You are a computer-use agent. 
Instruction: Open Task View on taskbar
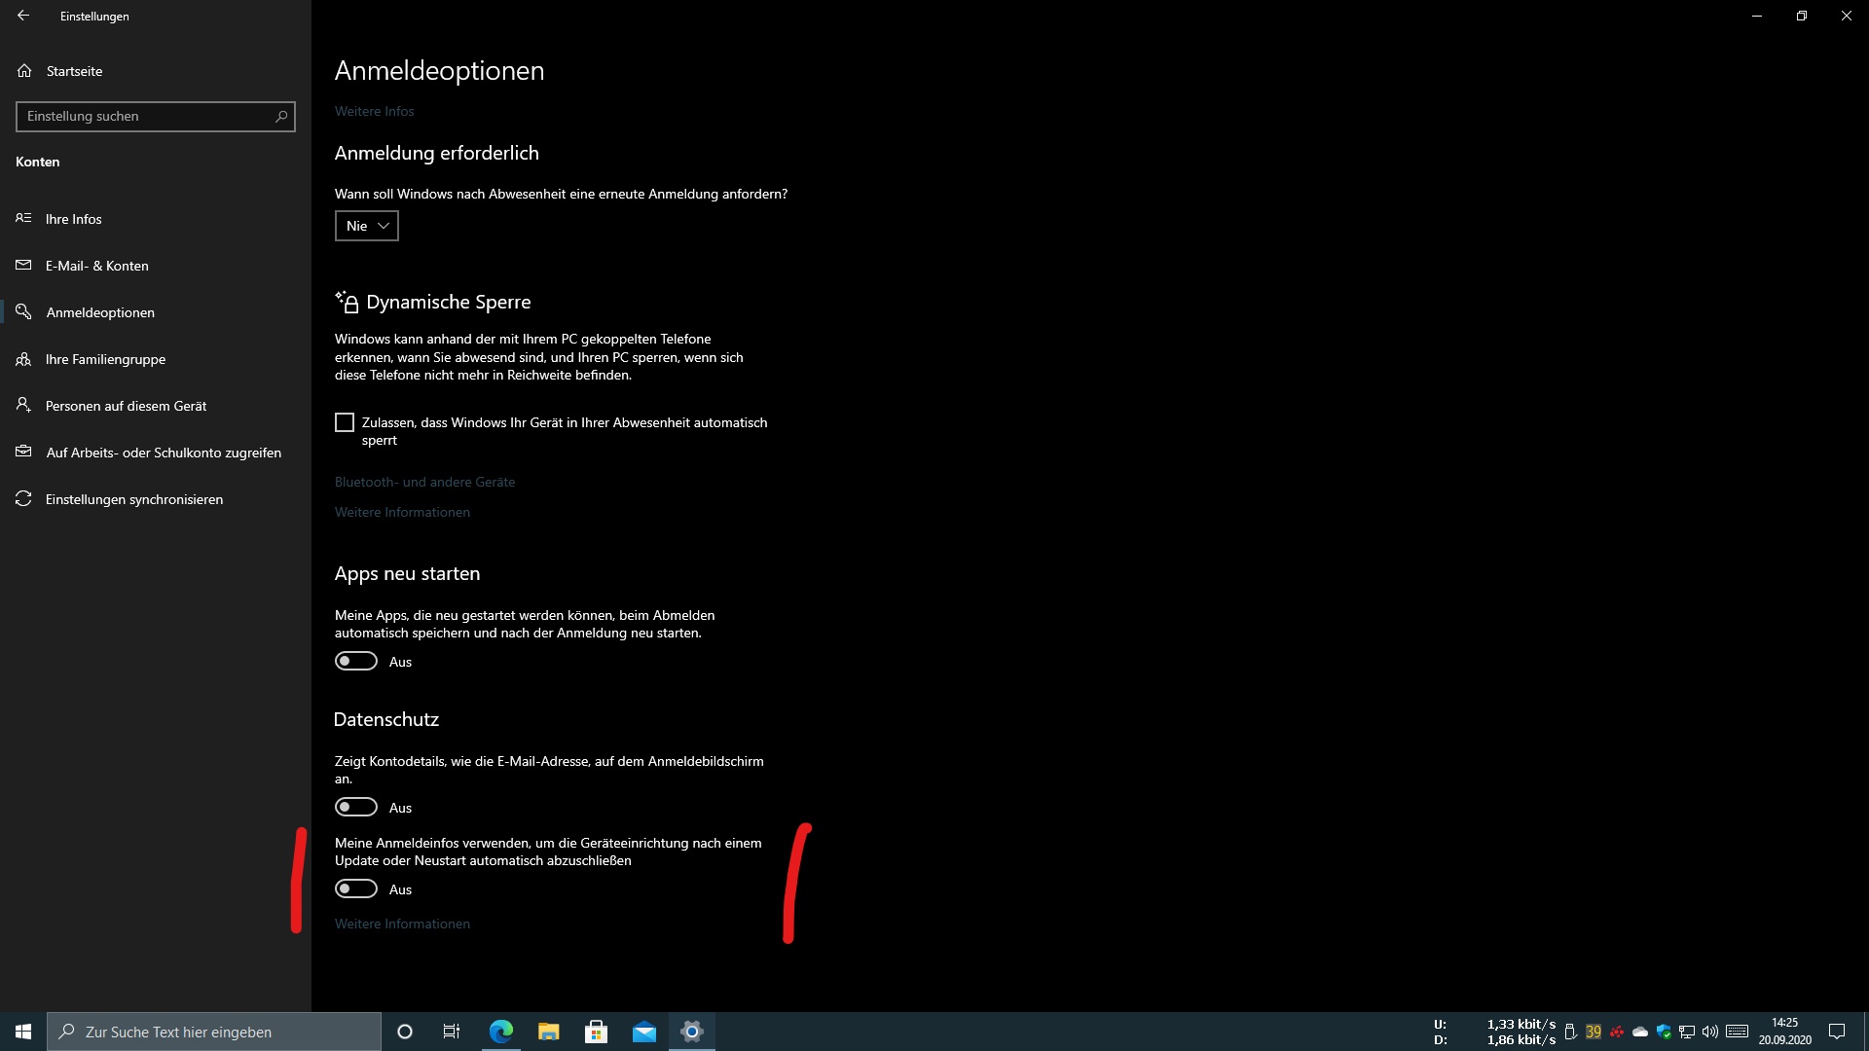point(452,1032)
